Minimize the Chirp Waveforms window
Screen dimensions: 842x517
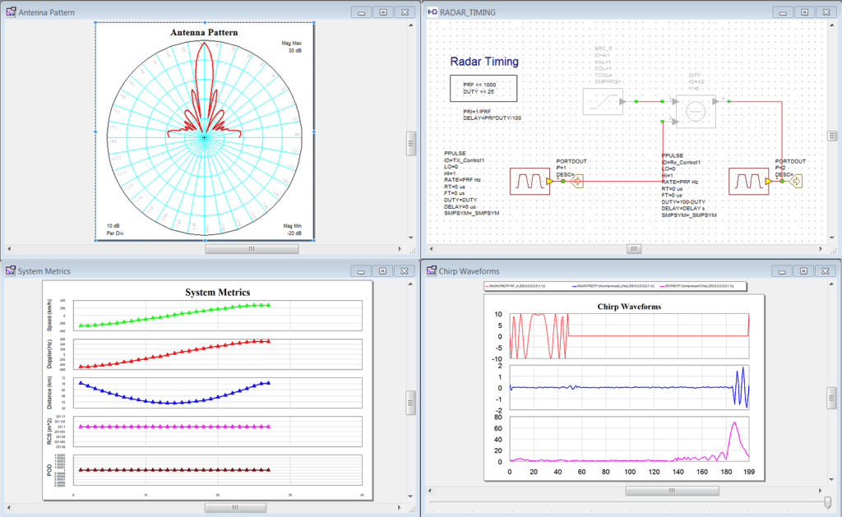point(782,271)
